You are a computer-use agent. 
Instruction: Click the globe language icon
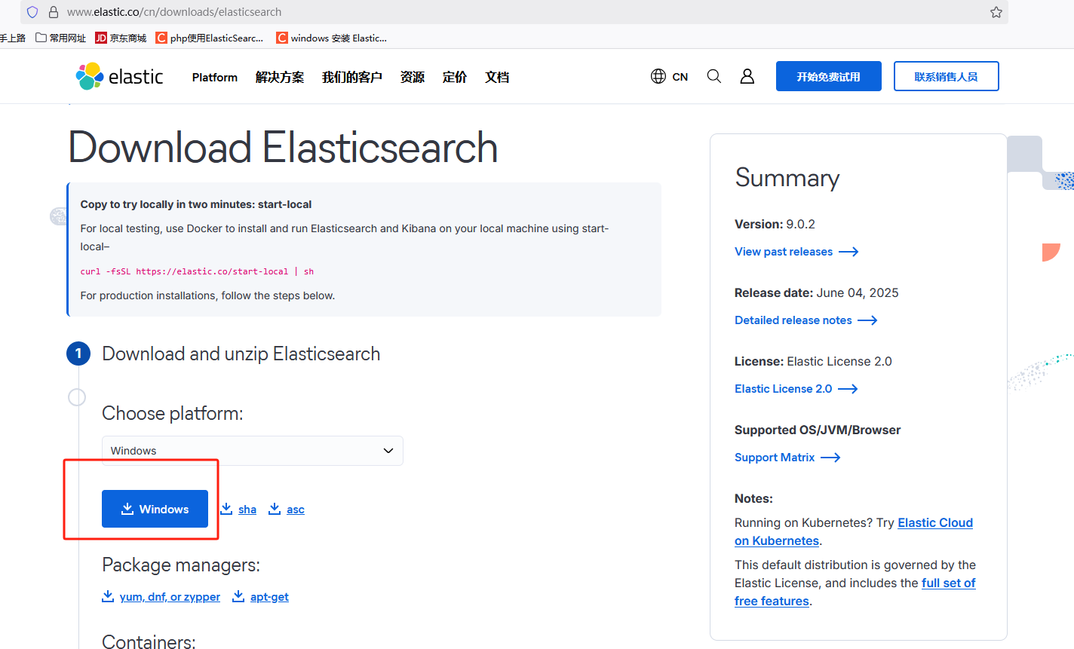tap(658, 76)
